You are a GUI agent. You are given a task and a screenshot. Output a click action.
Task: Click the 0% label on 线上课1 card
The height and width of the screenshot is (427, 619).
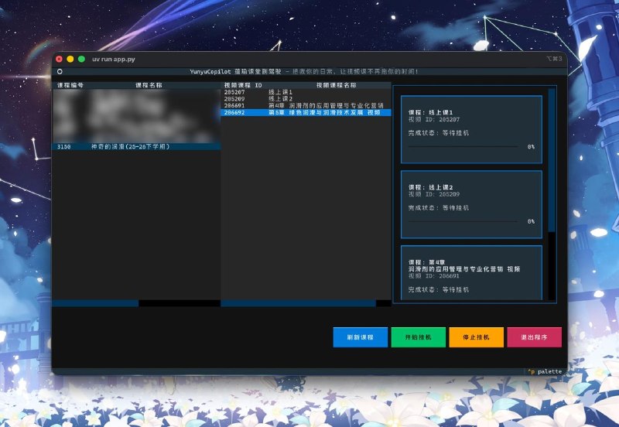point(531,146)
